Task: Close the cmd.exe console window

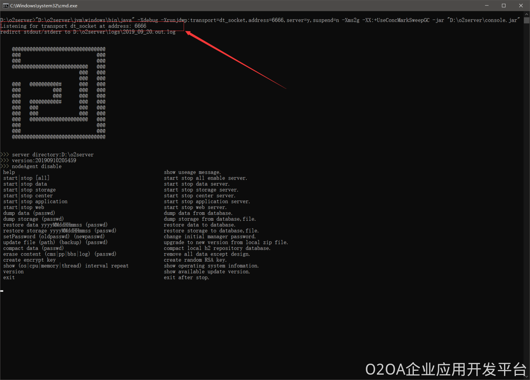Action: (521, 6)
